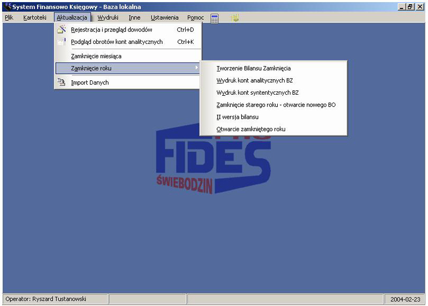Select Tworzenie Bilansu Zamknięcia
428x306 pixels.
pos(273,68)
